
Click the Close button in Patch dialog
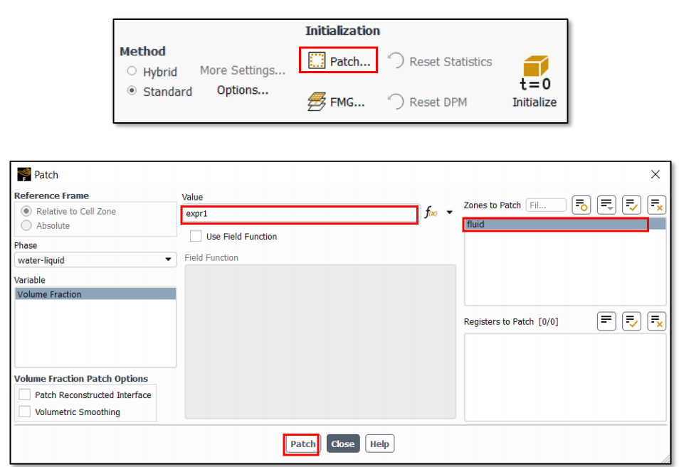pos(343,444)
